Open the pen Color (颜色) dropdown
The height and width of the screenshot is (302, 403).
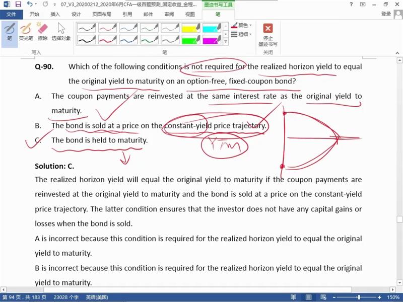[242, 25]
